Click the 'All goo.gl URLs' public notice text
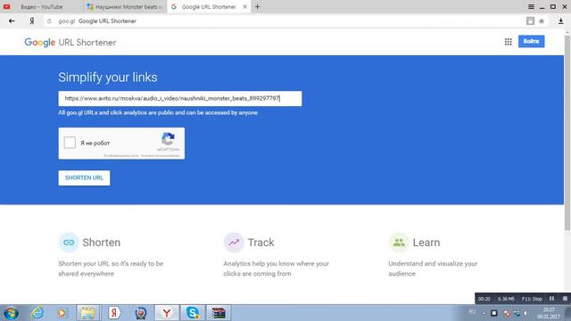Viewport: 571px width, 321px height. tap(158, 113)
